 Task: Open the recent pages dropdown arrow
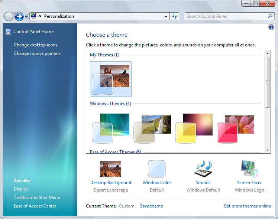(26, 17)
